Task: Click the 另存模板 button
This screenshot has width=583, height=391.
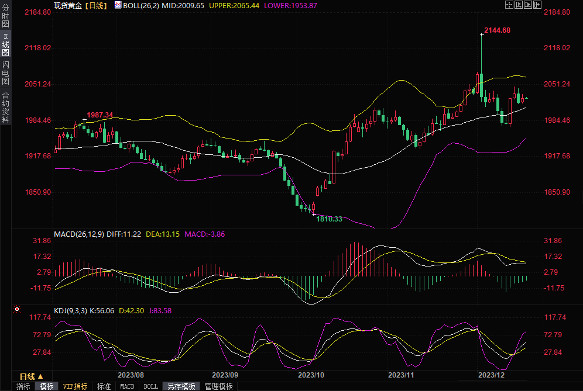Action: (181, 386)
